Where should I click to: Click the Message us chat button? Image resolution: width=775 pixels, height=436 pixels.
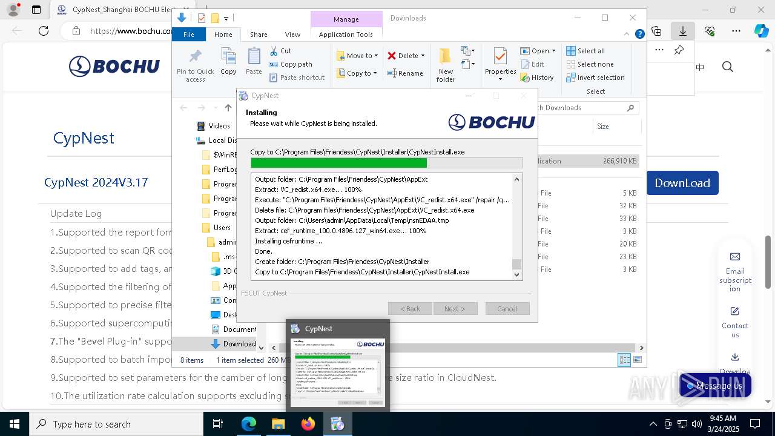pos(715,386)
